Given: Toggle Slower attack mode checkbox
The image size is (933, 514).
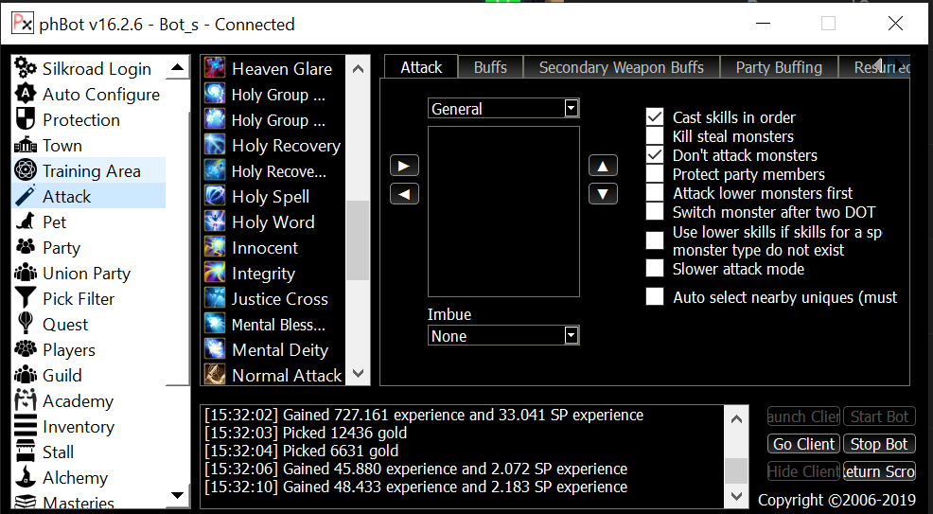Looking at the screenshot, I should tap(655, 269).
